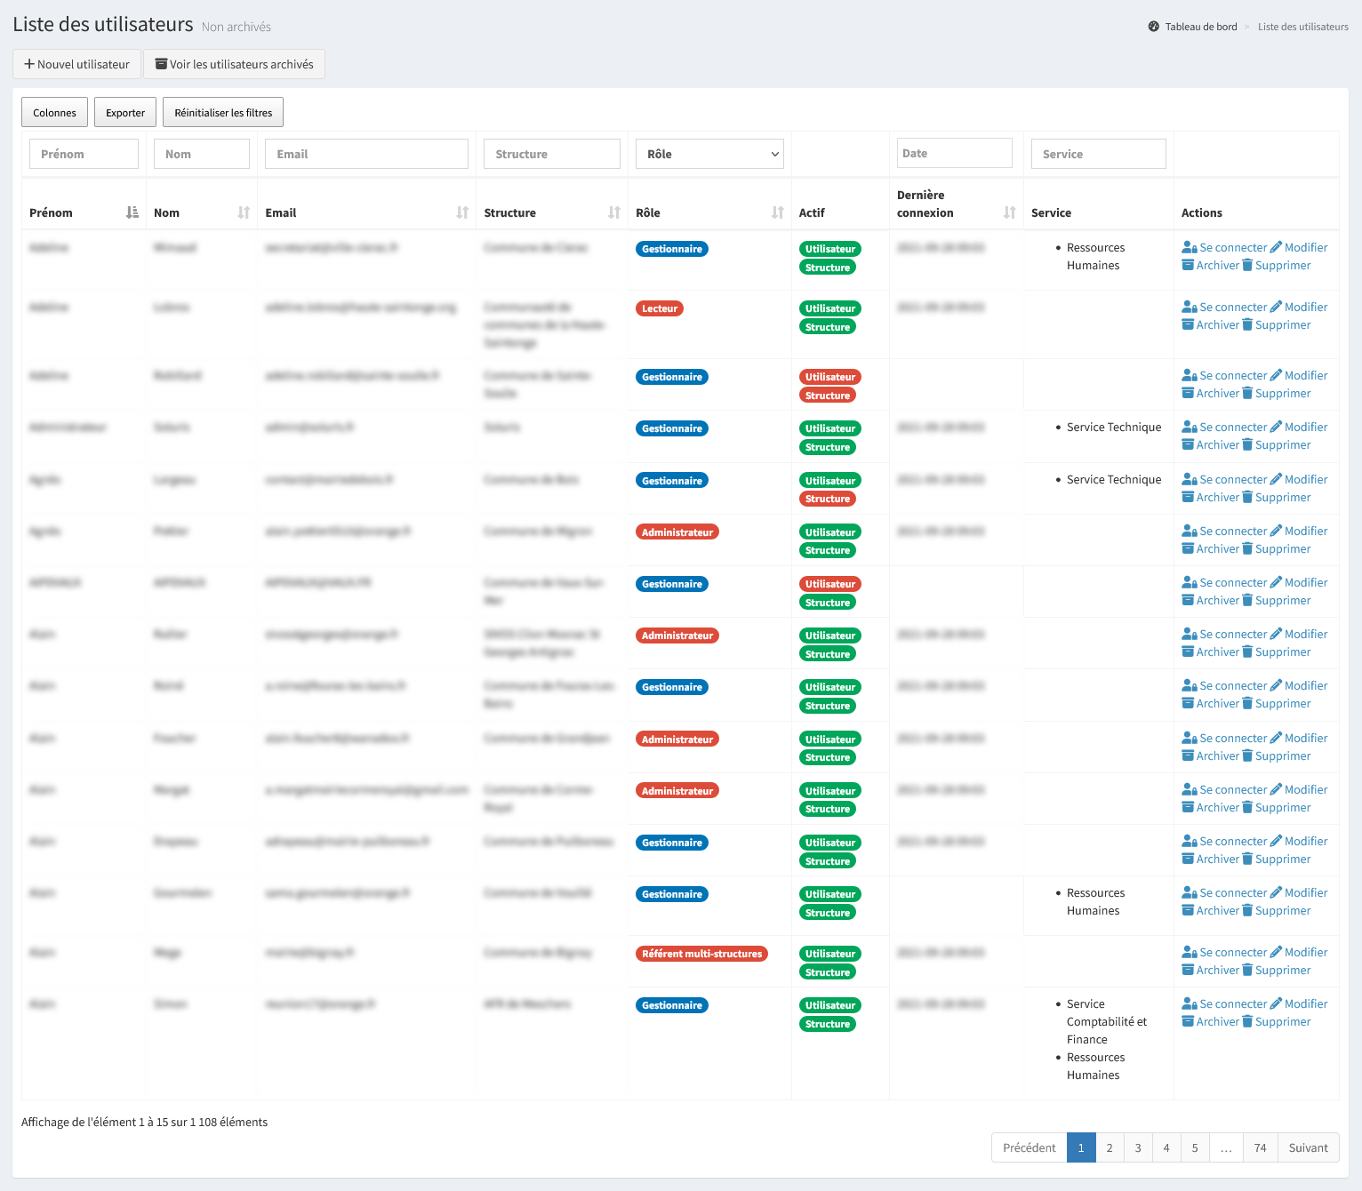Sort by Dernière connexion column
Viewport: 1362px width, 1191px height.
pos(1009,212)
